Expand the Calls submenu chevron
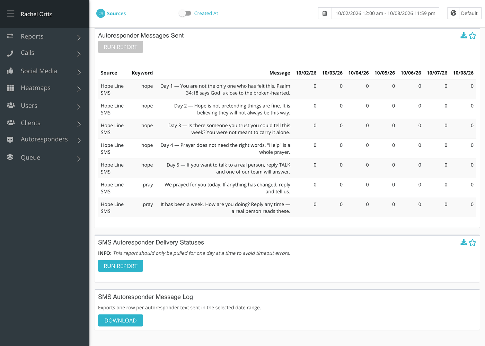The width and height of the screenshot is (485, 346). (79, 54)
